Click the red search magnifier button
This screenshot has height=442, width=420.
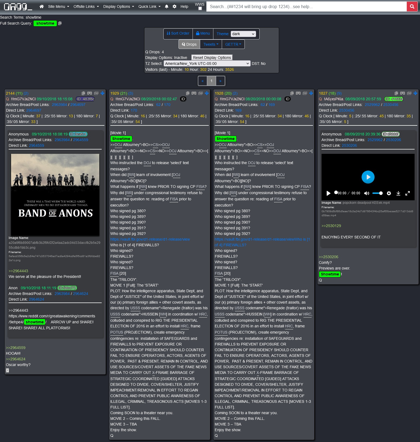(x=412, y=6)
